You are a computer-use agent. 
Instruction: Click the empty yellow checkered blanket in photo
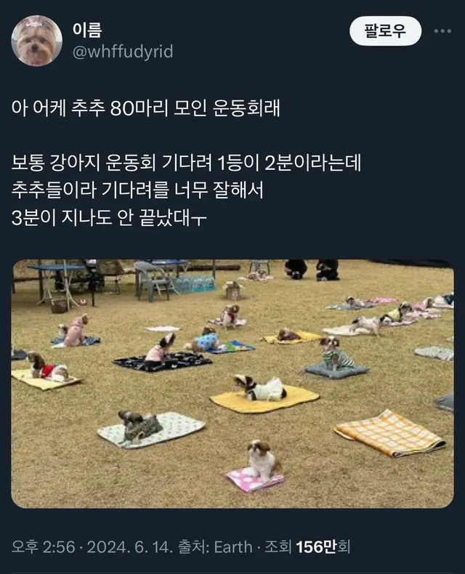(390, 433)
